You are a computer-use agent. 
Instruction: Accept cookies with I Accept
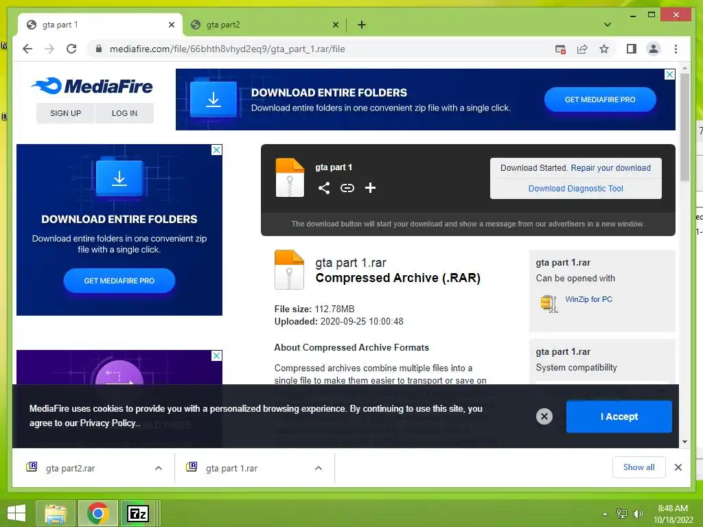[619, 417]
